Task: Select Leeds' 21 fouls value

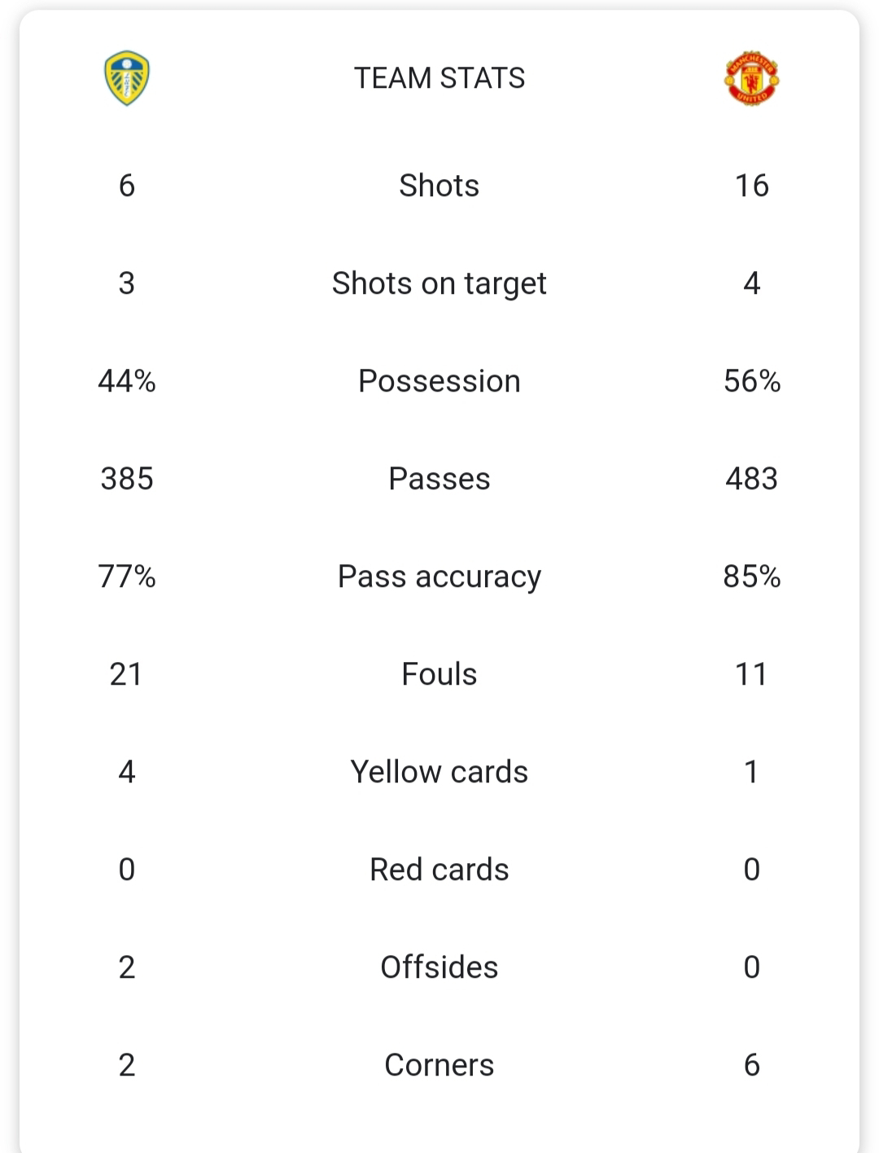Action: pyautogui.click(x=126, y=674)
